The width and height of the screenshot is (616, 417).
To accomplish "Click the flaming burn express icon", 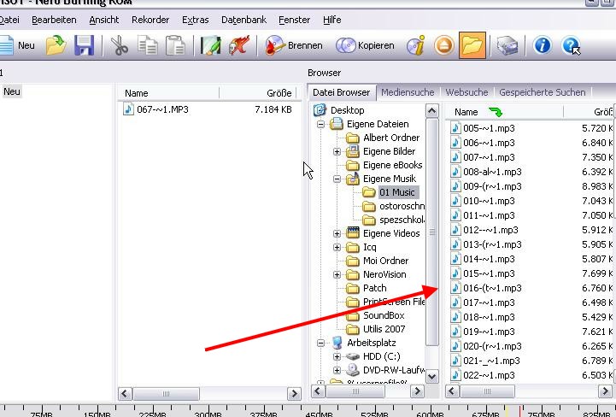I will [239, 45].
